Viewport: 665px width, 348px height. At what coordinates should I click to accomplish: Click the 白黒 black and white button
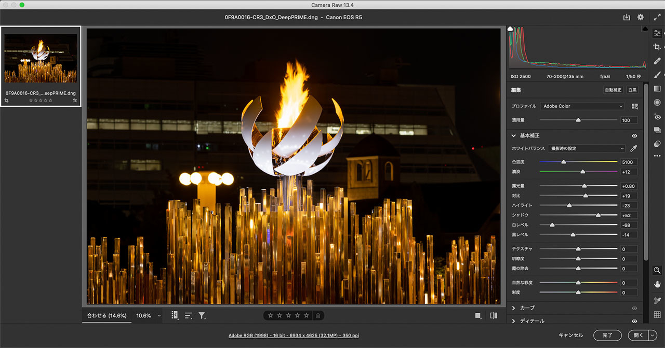(632, 90)
